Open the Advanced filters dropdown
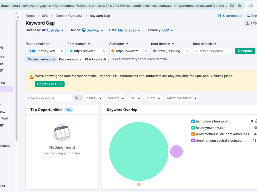 [x=182, y=98]
